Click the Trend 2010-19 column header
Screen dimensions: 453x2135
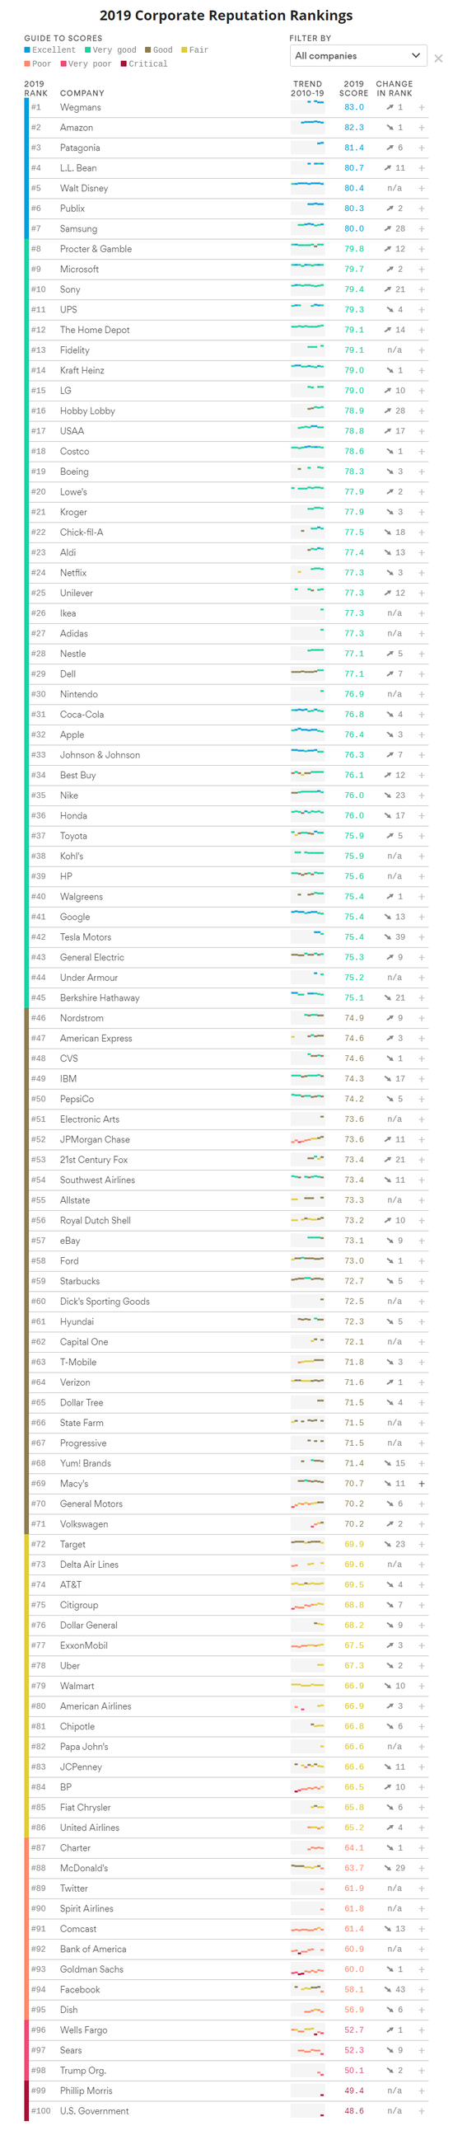pyautogui.click(x=307, y=88)
